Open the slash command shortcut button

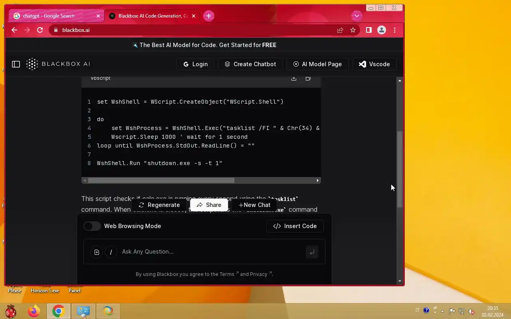111,252
